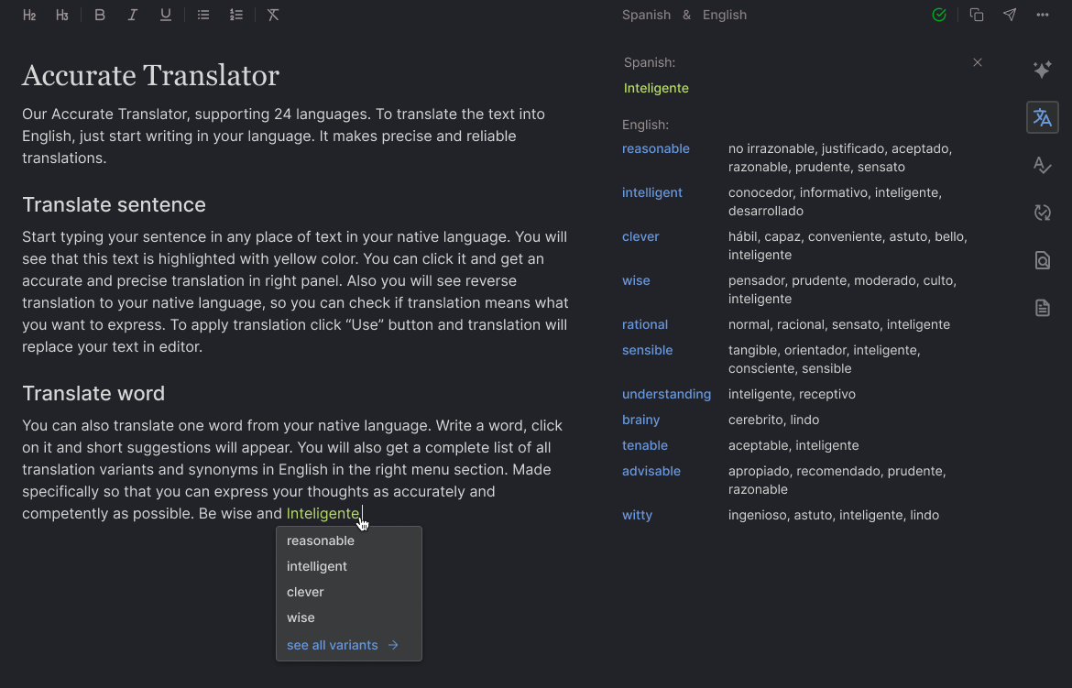The height and width of the screenshot is (688, 1072).
Task: Close the Spanish translation panel
Action: (x=978, y=62)
